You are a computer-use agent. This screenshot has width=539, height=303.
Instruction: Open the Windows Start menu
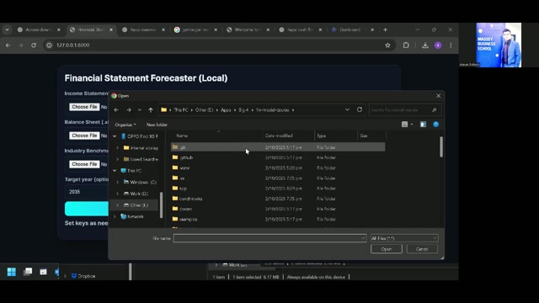click(11, 272)
